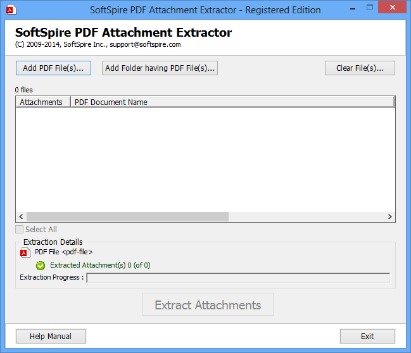
Task: Click the empty file list area
Action: [x=205, y=158]
